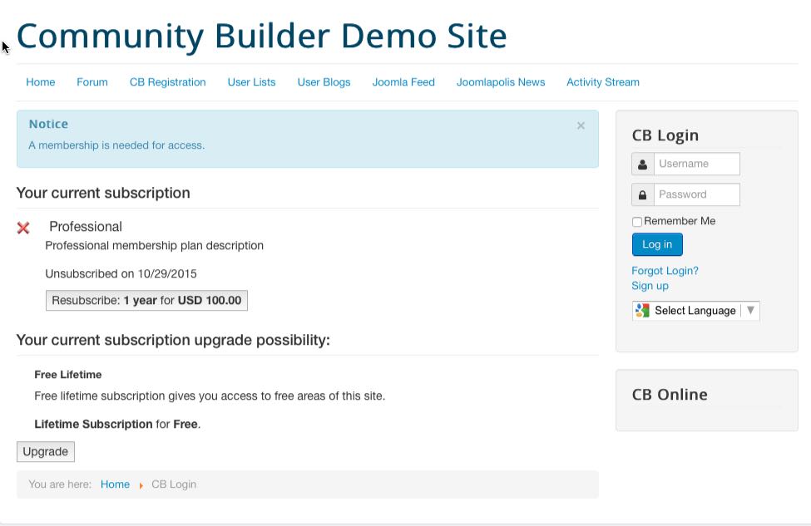
Task: View the Activity Stream page
Action: point(602,82)
